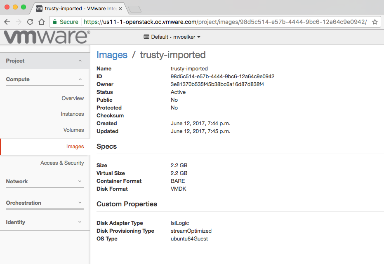Collapse the Compute sidebar group

[x=45, y=79]
